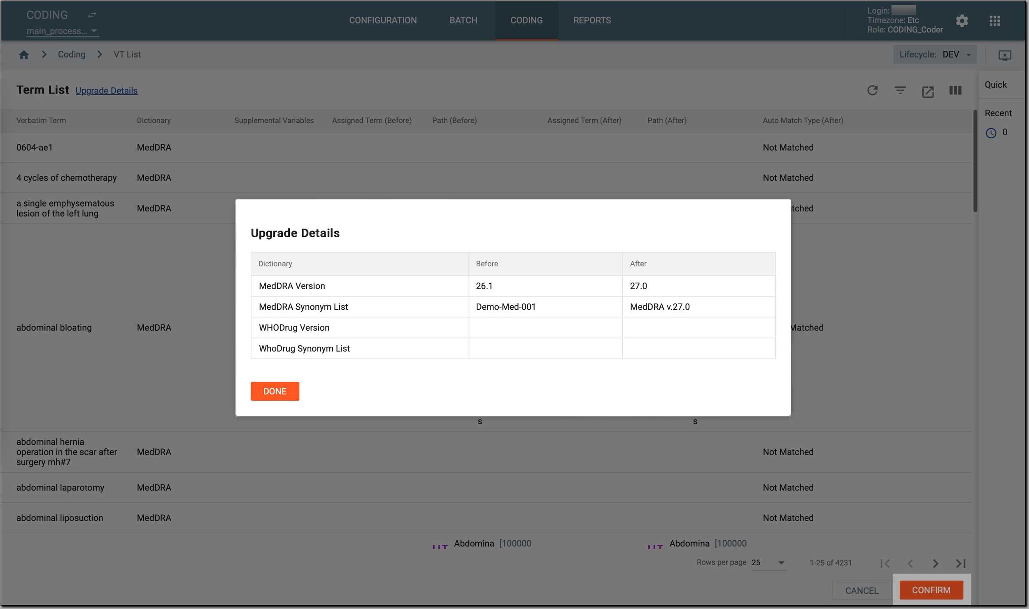
Task: Go to the previous page
Action: 910,563
